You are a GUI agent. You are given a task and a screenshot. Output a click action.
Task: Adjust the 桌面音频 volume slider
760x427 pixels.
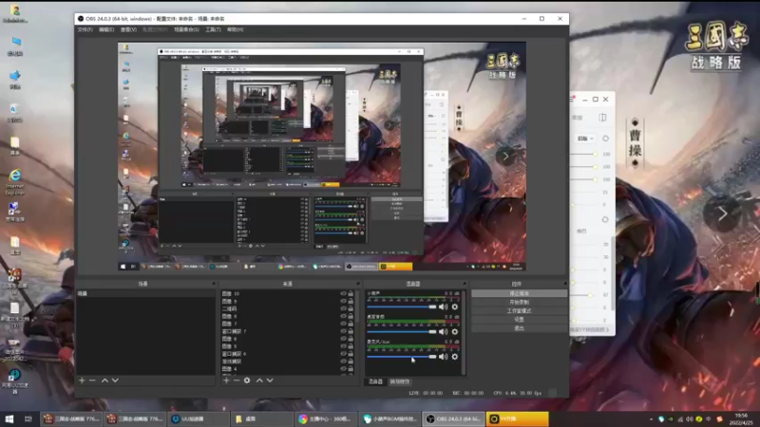[401, 331]
